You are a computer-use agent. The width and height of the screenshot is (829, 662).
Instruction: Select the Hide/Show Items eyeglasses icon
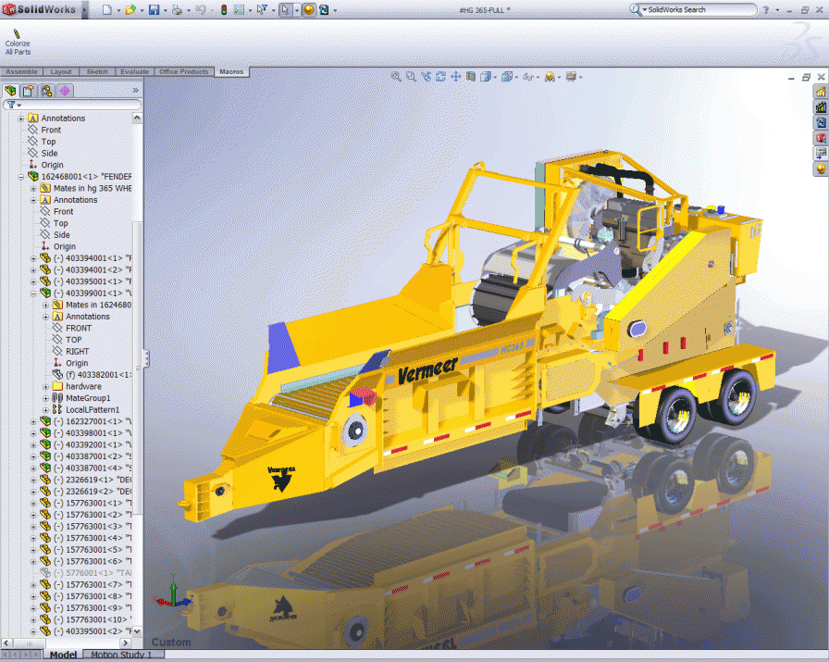526,77
